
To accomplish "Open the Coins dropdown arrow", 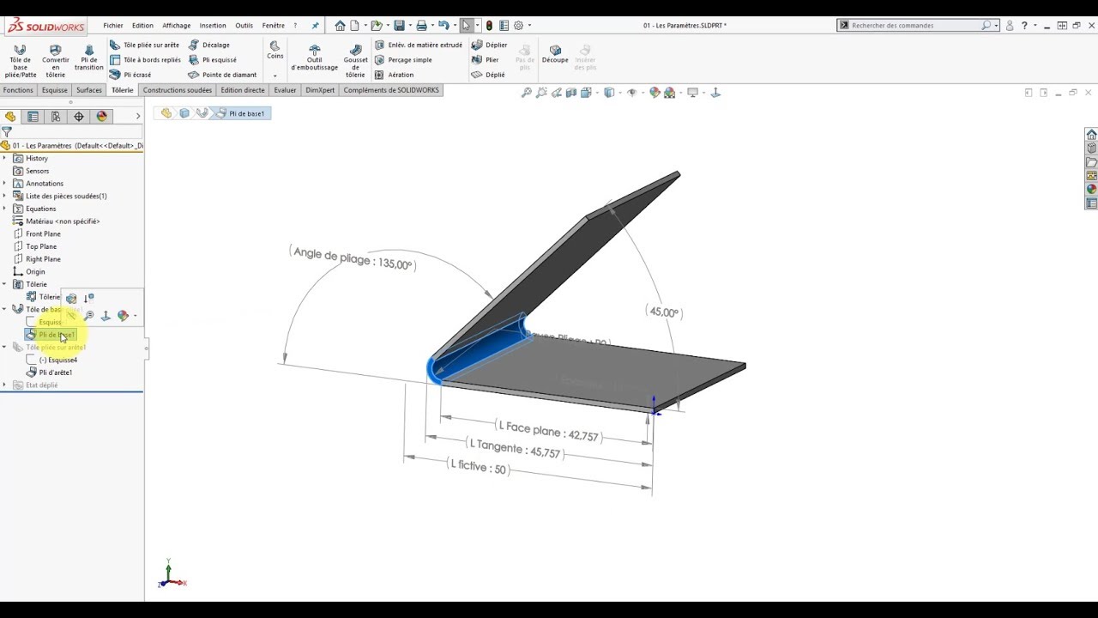I will point(274,76).
